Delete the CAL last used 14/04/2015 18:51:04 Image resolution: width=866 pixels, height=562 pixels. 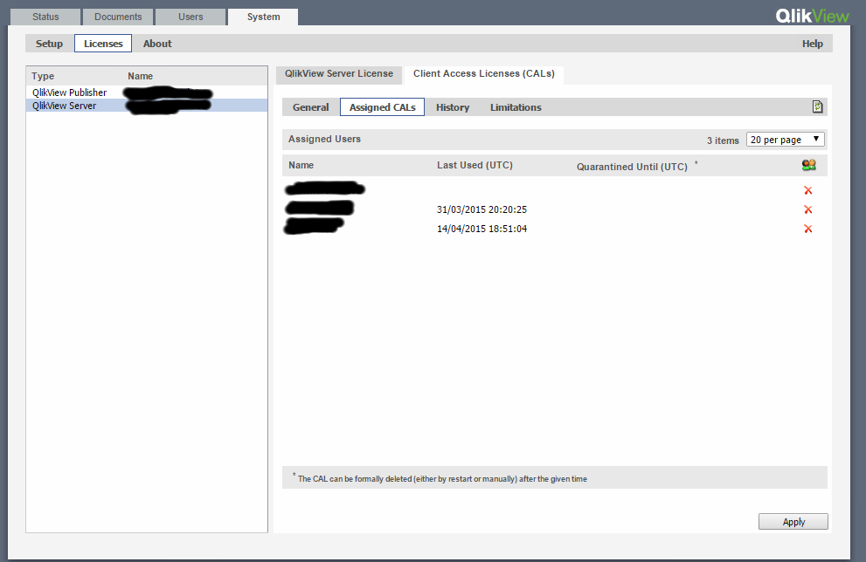(x=808, y=229)
